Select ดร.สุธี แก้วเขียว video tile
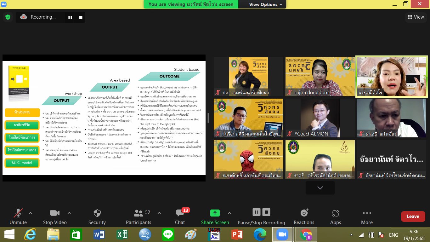The width and height of the screenshot is (430, 242). (392, 118)
